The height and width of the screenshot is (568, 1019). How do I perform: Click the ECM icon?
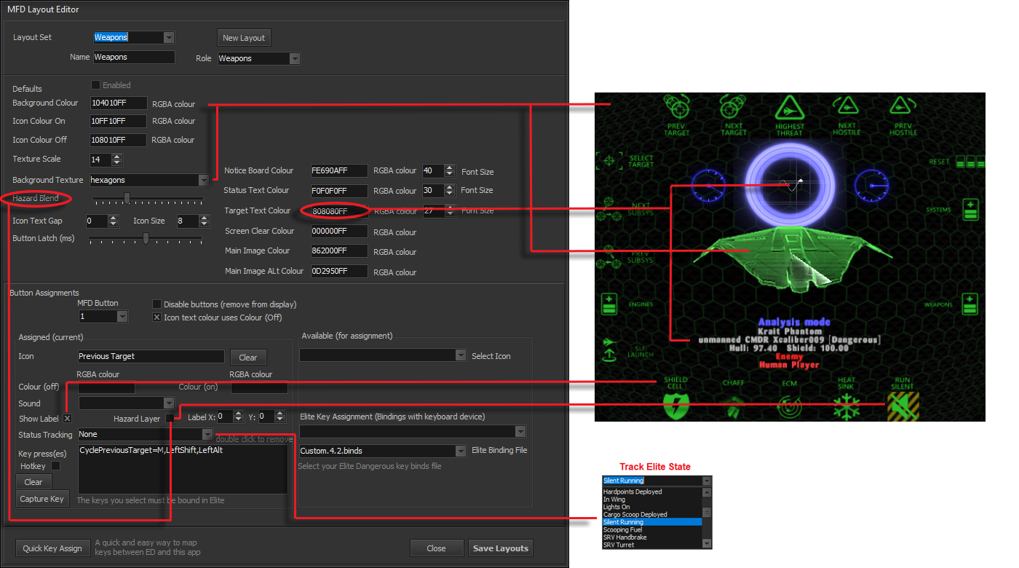coord(790,406)
